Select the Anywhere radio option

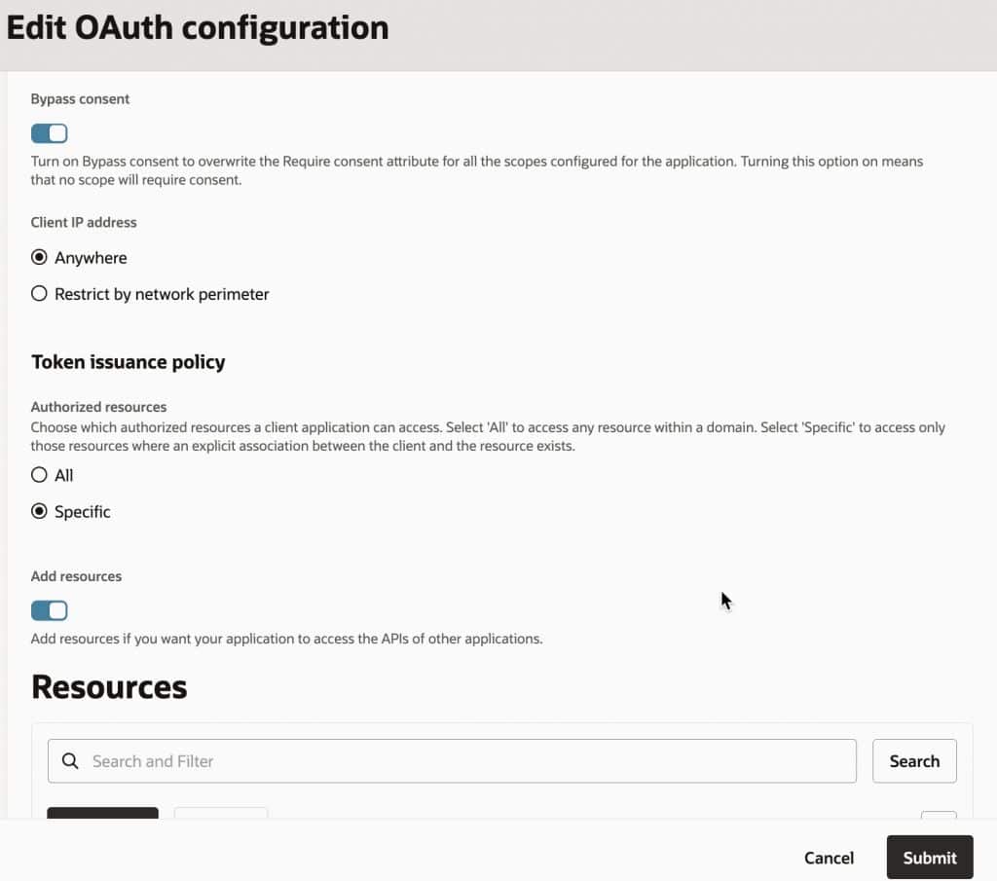click(40, 258)
